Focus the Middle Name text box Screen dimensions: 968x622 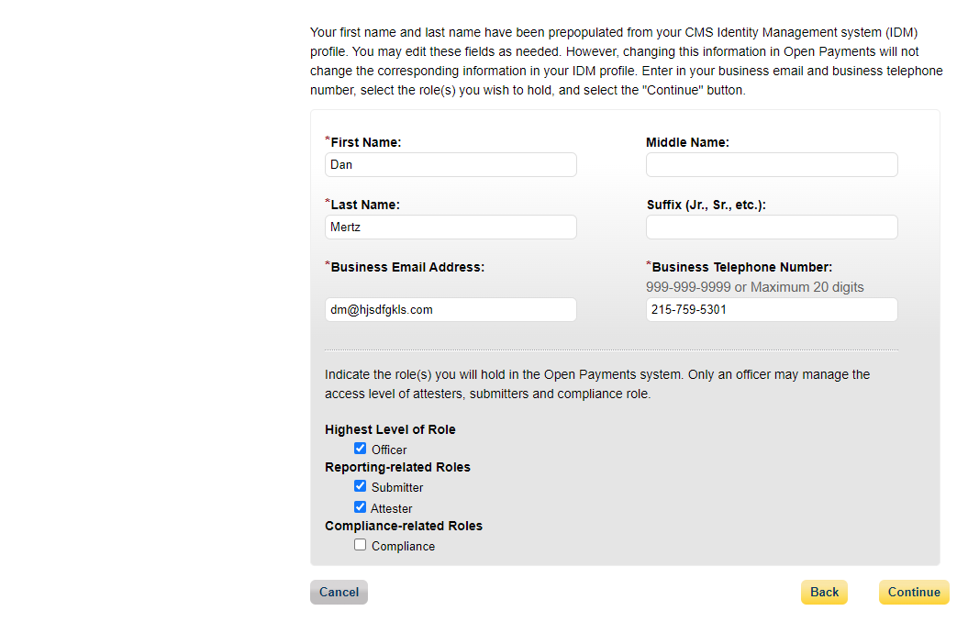tap(772, 165)
